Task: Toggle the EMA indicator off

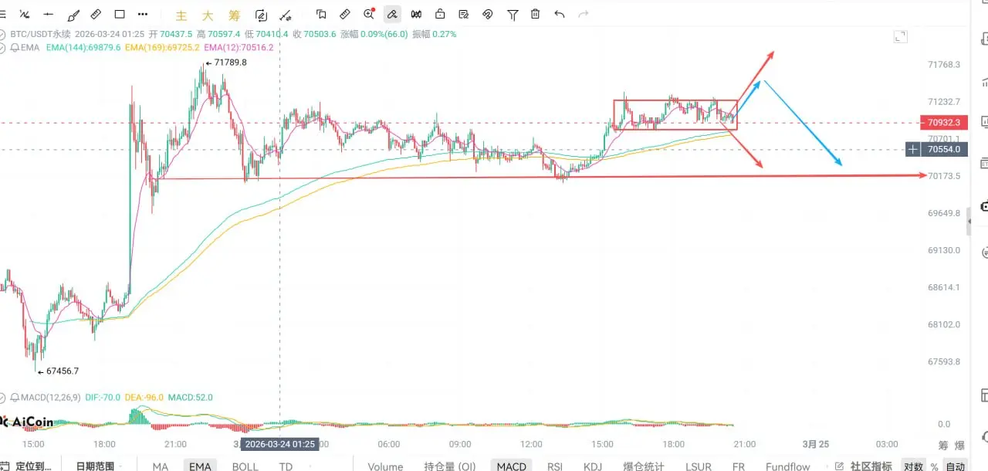Action: coord(200,466)
